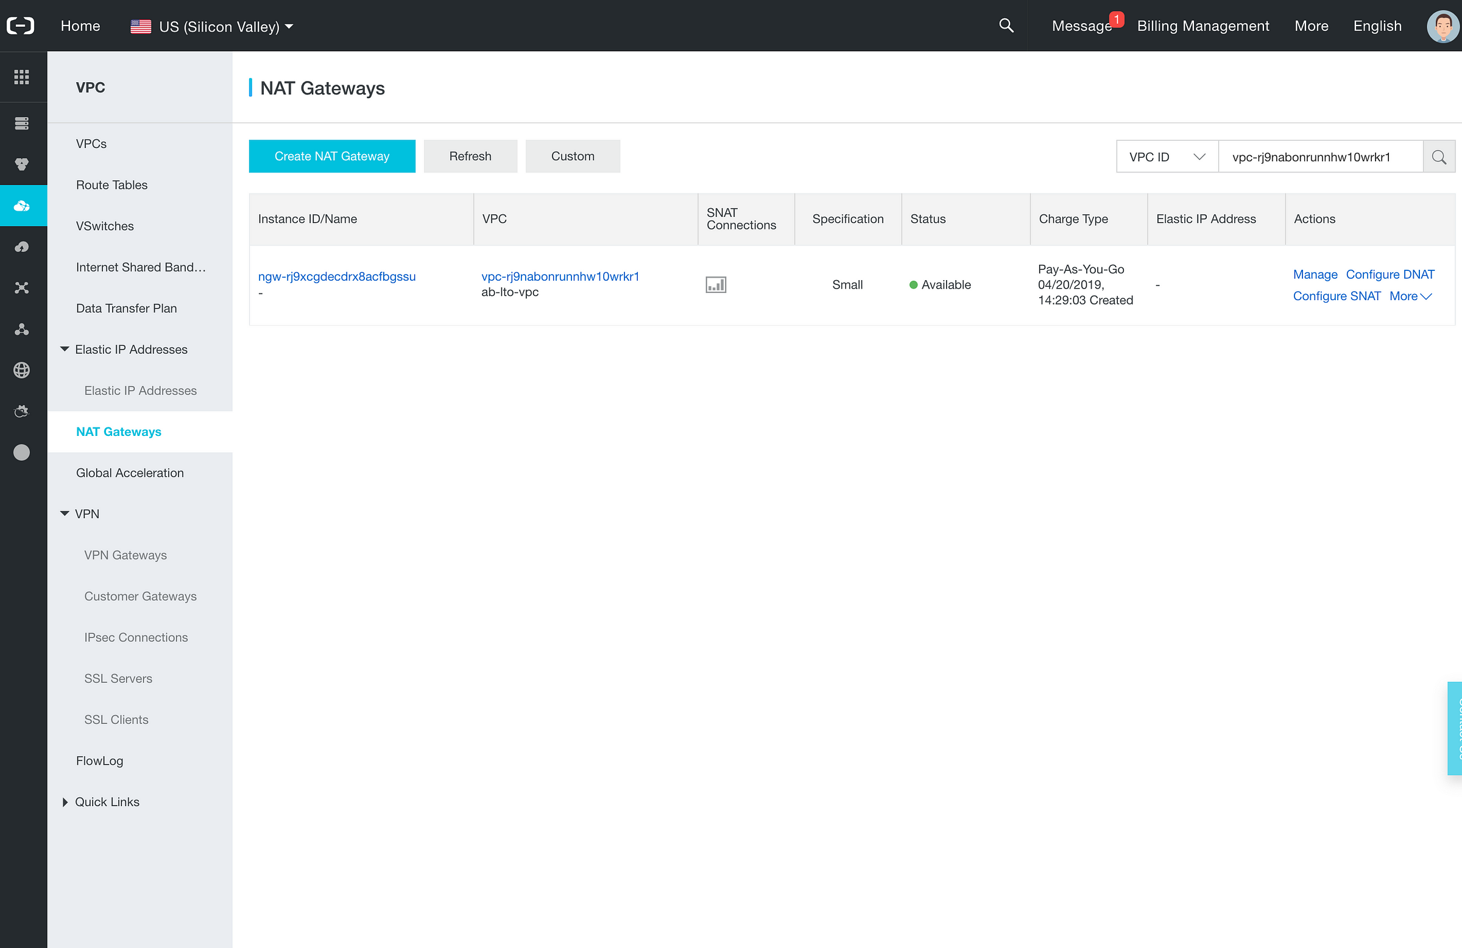
Task: Click the Create NAT Gateway button
Action: tap(331, 156)
